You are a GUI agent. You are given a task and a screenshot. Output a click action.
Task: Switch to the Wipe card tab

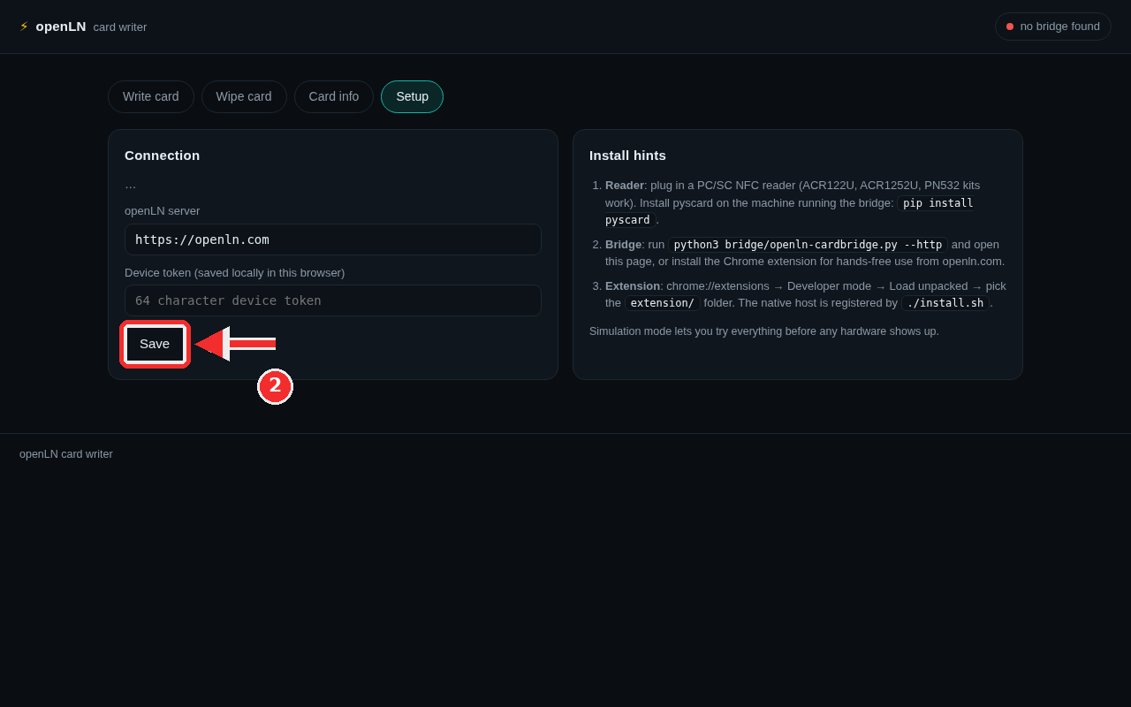click(x=244, y=96)
